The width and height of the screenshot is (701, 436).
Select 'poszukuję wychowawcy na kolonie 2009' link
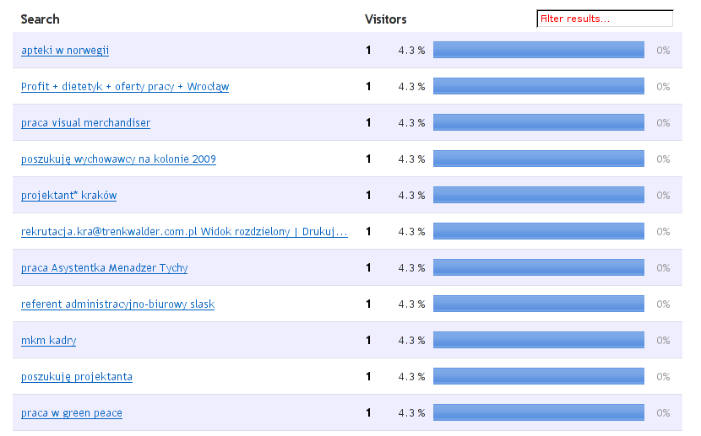[x=118, y=159]
